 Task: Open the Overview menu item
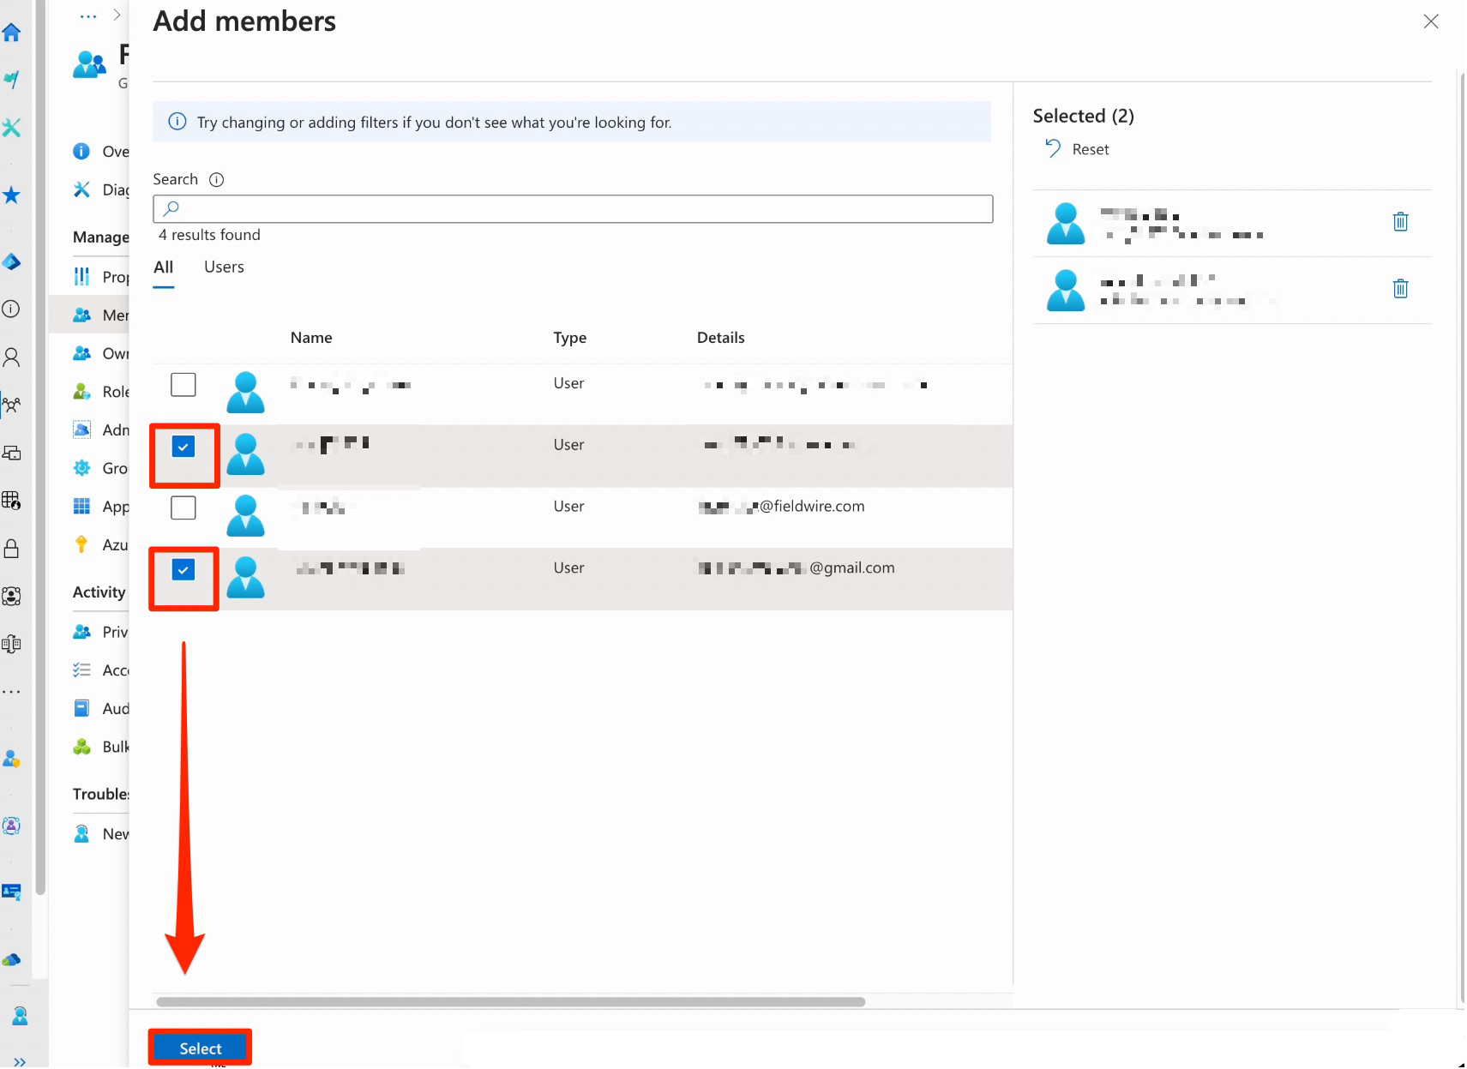(100, 152)
